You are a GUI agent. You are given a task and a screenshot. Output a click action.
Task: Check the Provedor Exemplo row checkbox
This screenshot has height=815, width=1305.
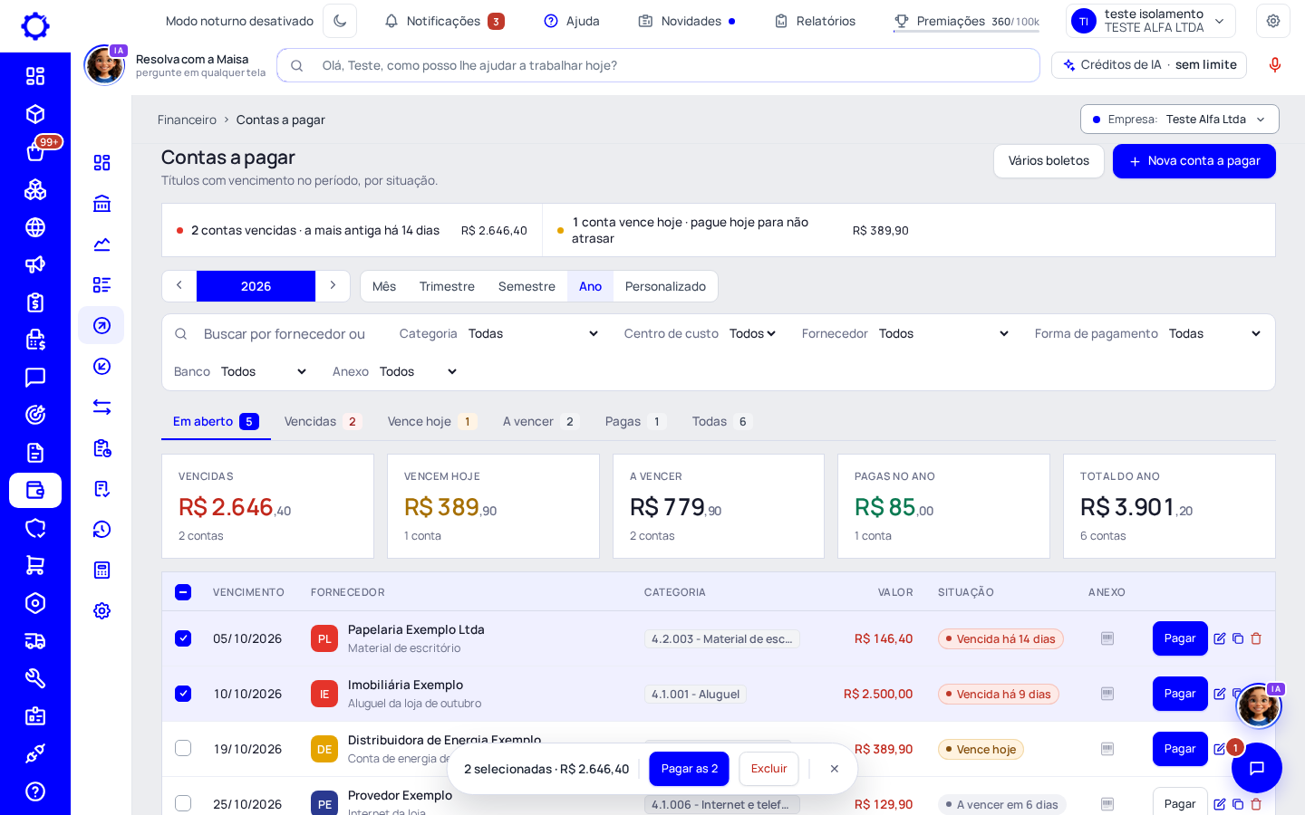click(x=183, y=803)
